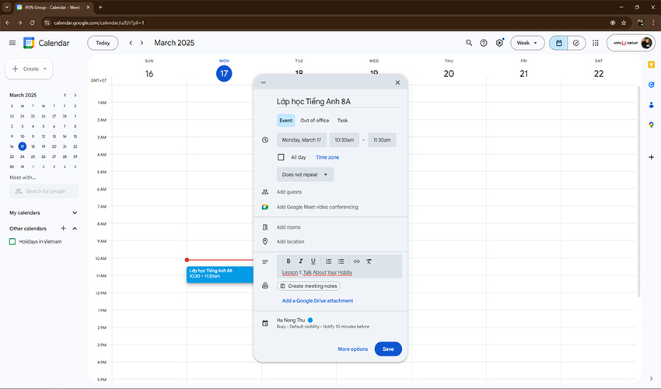
Task: Select the Out of office tab
Action: pos(314,121)
